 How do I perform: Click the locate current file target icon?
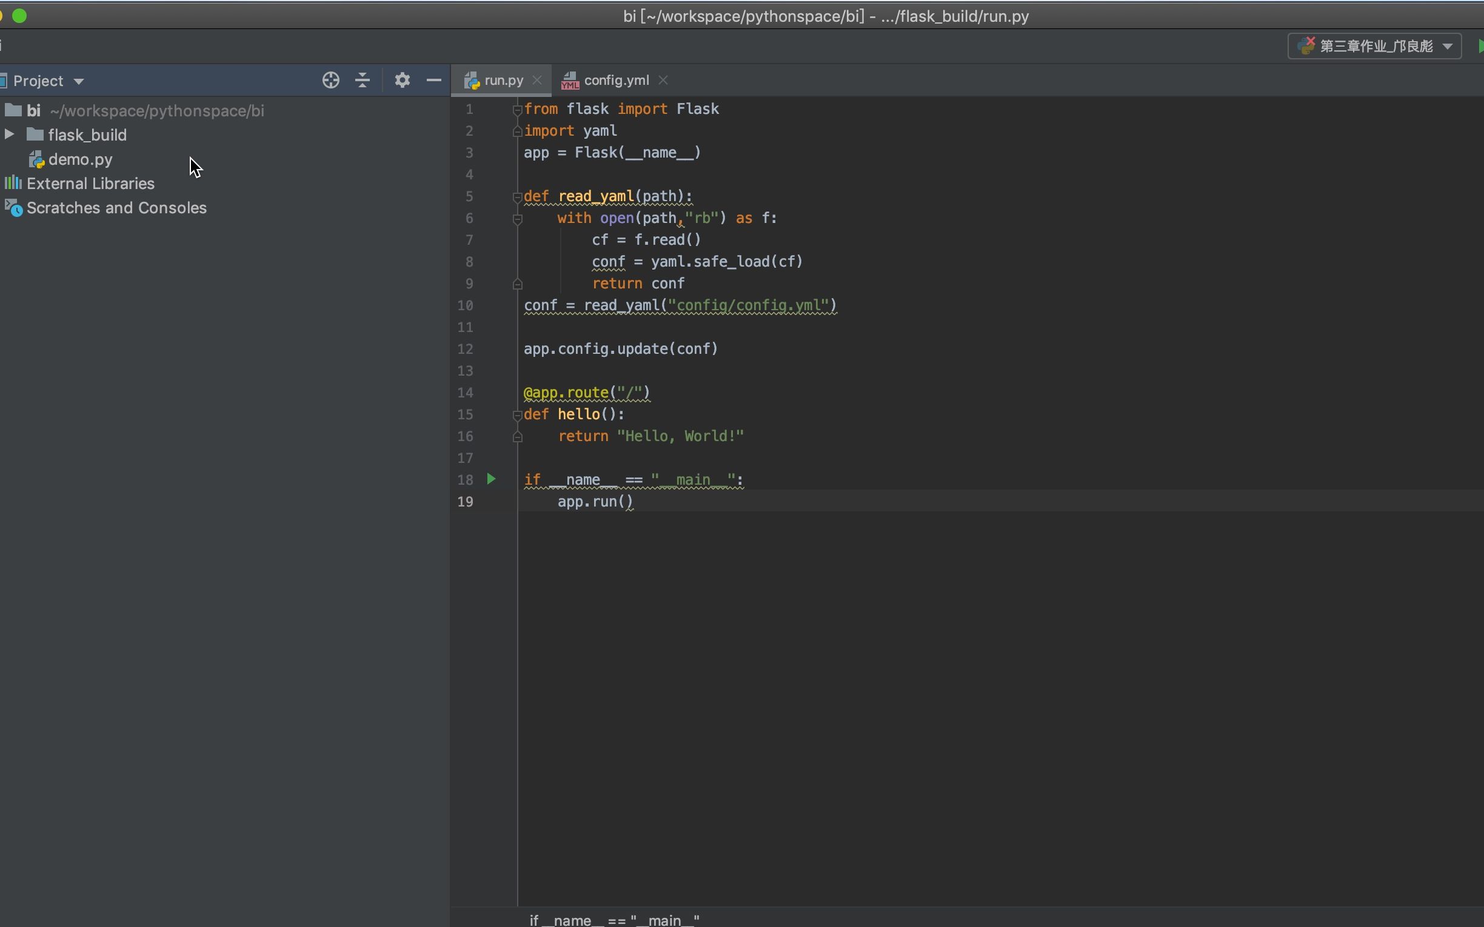(x=330, y=81)
